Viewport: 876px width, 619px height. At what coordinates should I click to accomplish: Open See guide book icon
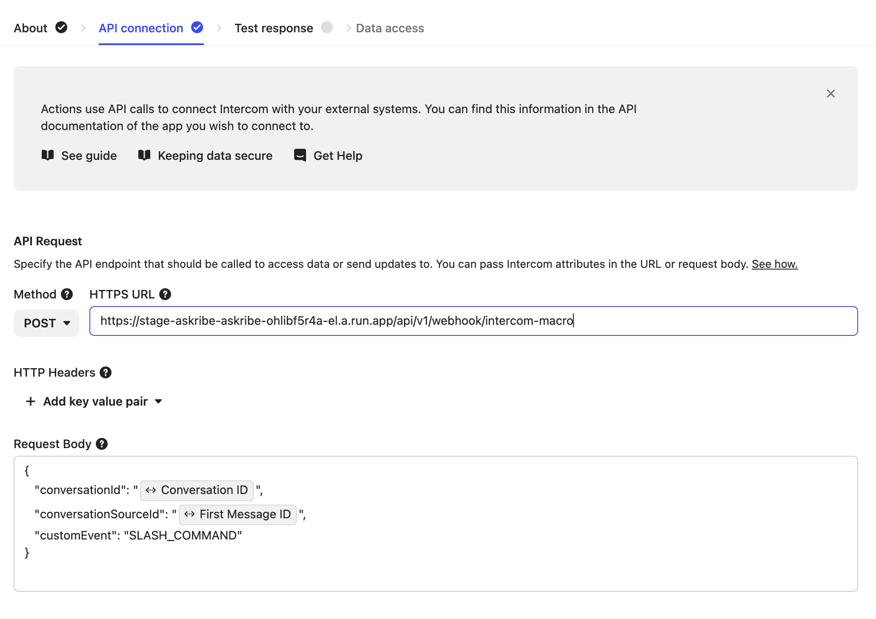click(x=48, y=155)
